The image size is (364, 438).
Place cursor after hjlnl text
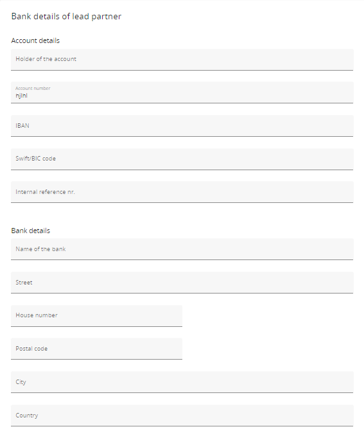28,96
